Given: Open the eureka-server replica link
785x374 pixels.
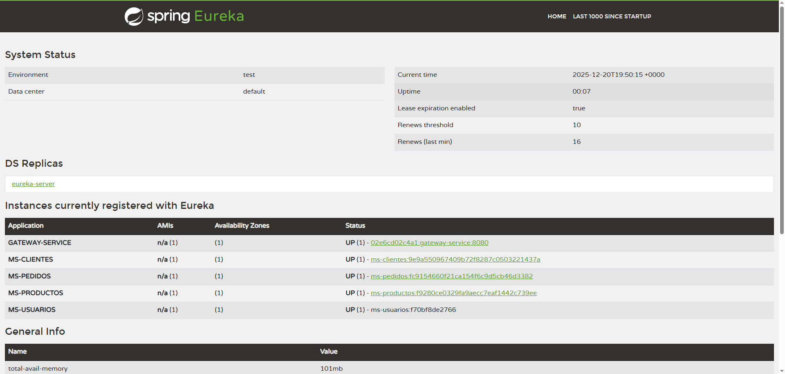Looking at the screenshot, I should (x=33, y=184).
